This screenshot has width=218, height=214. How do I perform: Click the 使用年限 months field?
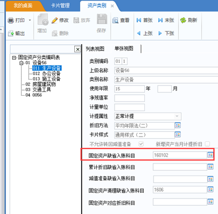point(165,89)
